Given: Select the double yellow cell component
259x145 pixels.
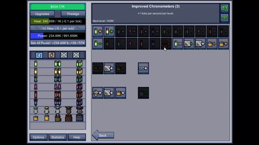Looking at the screenshot, I should pyautogui.click(x=57, y=72).
